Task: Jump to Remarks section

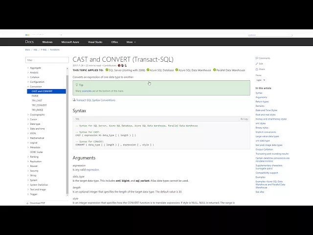Action: [x=260, y=106]
